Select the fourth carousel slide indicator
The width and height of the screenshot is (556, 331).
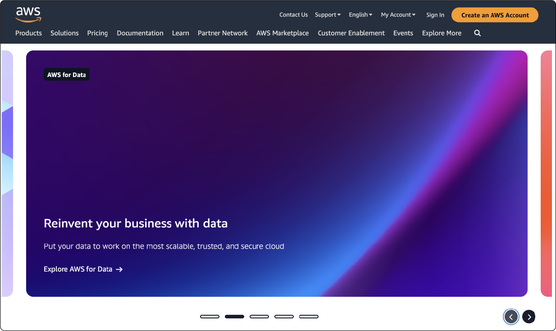pyautogui.click(x=284, y=317)
